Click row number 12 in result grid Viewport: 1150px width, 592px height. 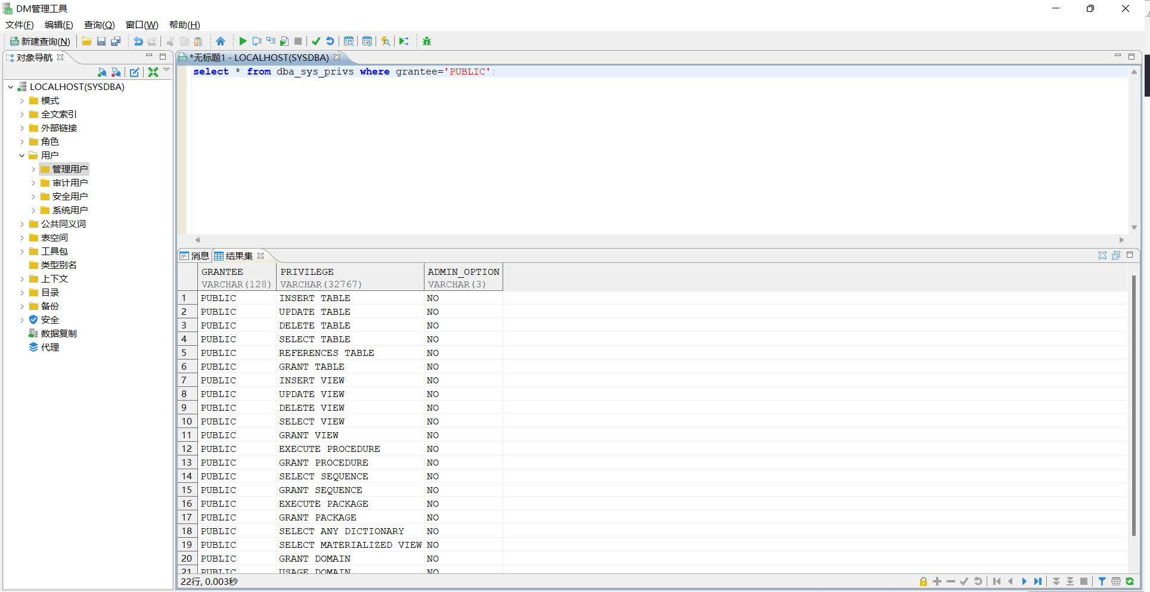click(187, 449)
